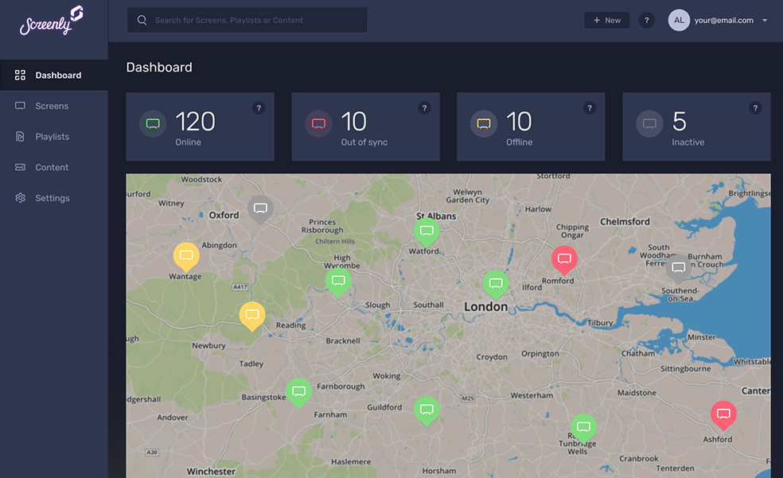
Task: Click the gray Inactive screens icon
Action: [x=649, y=123]
